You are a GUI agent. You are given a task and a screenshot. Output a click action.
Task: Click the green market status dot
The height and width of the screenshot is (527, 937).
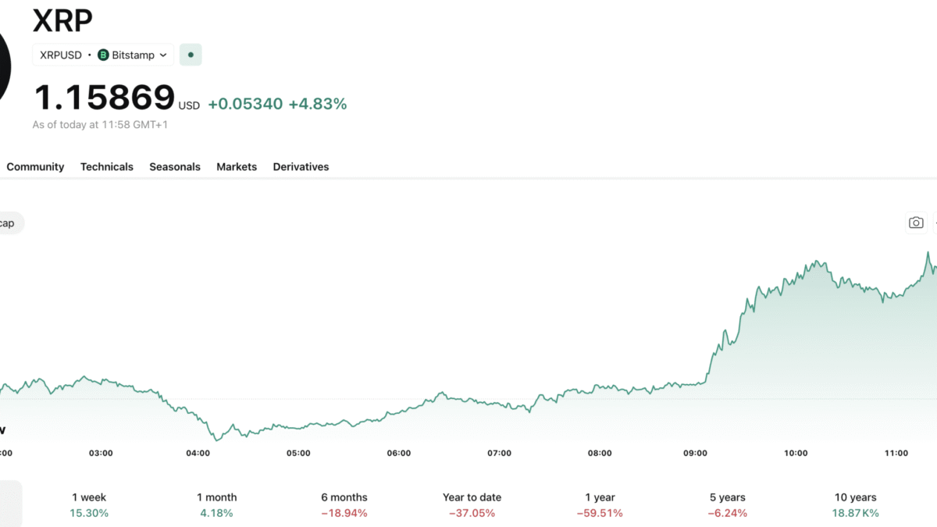click(191, 55)
